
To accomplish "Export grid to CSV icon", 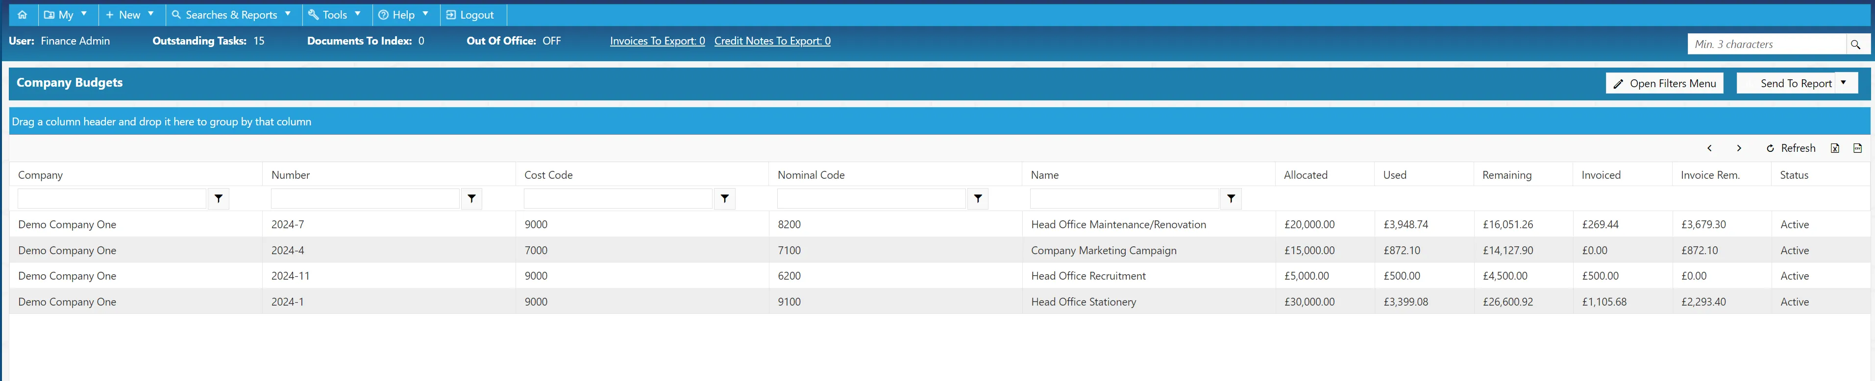I will pos(1857,148).
